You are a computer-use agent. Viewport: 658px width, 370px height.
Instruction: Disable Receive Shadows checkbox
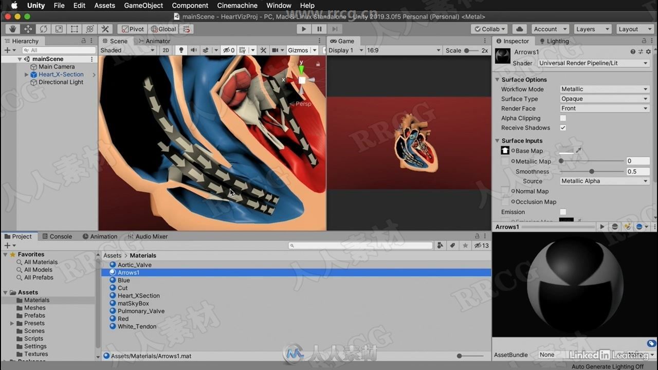(563, 128)
